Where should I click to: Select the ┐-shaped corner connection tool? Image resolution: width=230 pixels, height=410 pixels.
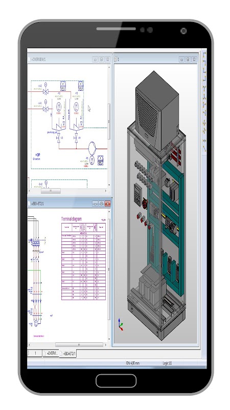204,63
